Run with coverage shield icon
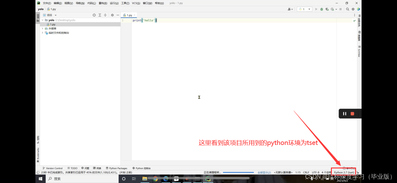Image resolution: width=397 pixels, height=183 pixels. (327, 9)
